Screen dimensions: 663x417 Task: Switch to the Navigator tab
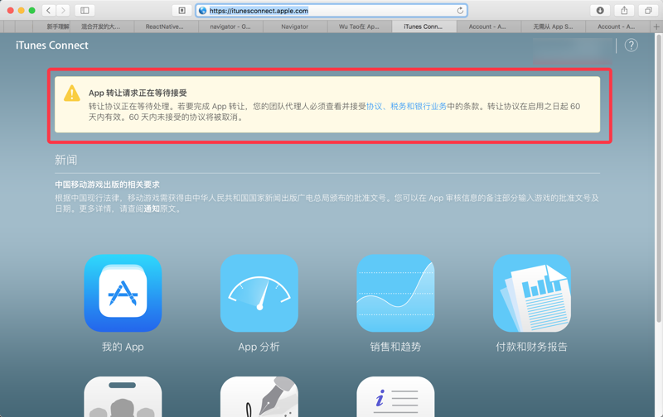click(295, 26)
